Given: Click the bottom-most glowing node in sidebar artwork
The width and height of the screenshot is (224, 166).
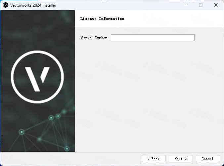Looking at the screenshot, I should tap(67, 148).
